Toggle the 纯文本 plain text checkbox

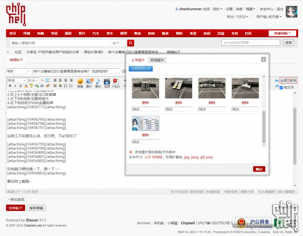coord(281,88)
